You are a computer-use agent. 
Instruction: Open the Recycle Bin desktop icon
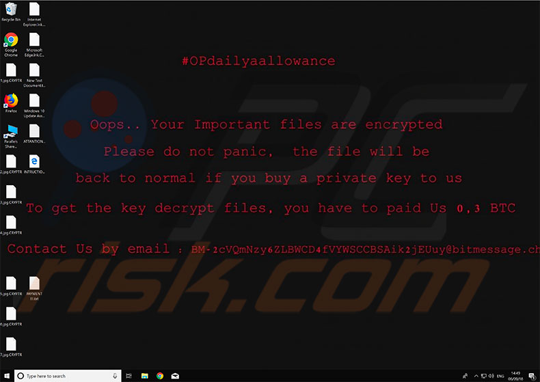(11, 12)
